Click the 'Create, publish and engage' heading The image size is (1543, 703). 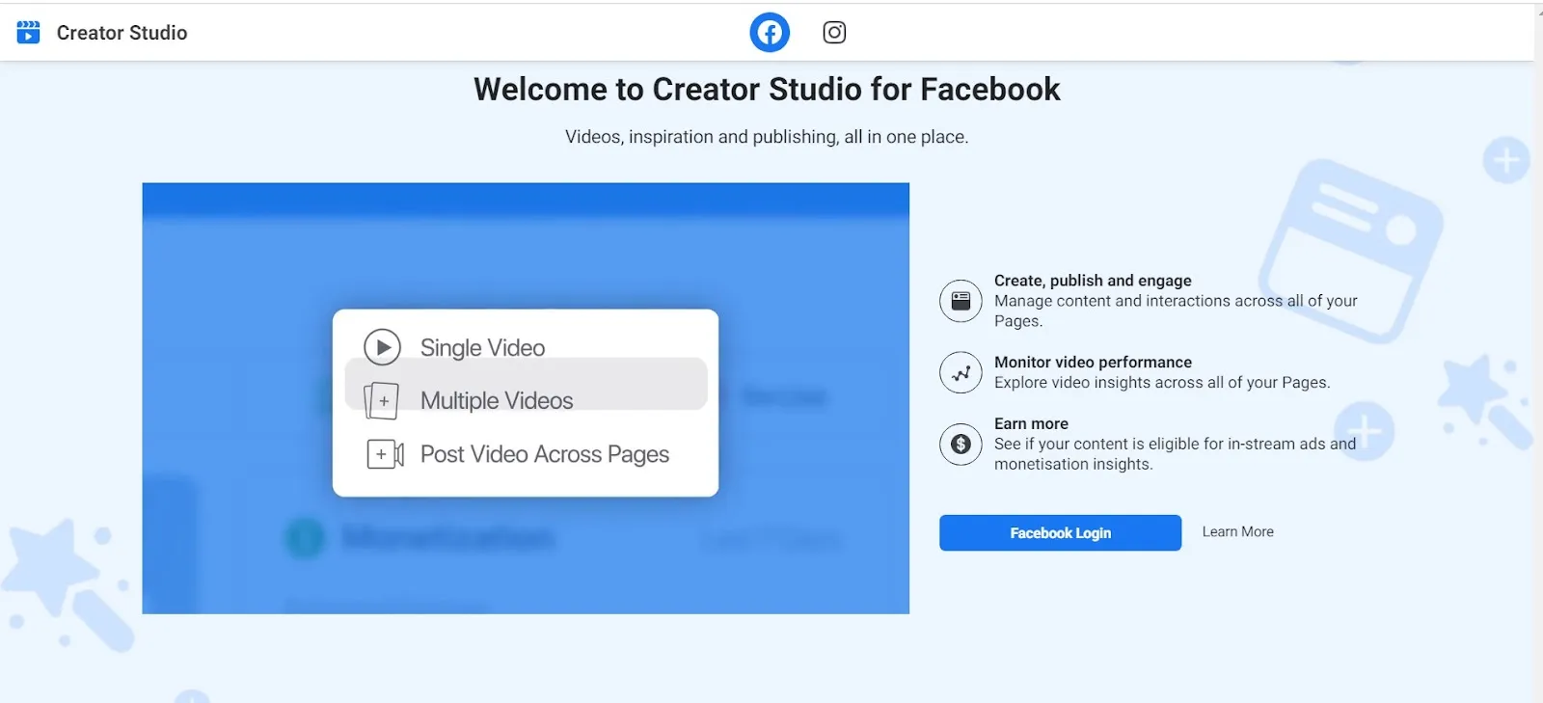1093,281
